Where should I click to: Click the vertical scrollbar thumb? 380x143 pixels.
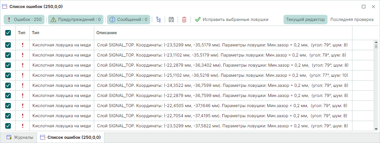[x=376, y=46]
